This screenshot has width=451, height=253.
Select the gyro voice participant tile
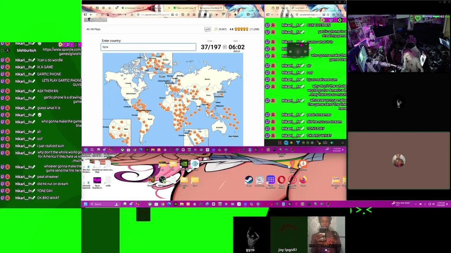(x=251, y=235)
